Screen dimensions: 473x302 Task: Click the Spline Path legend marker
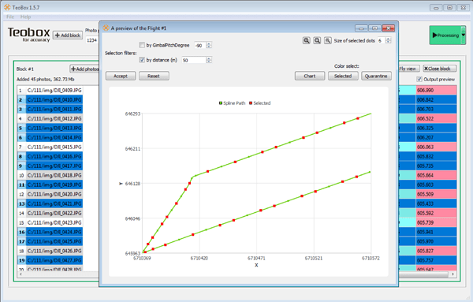click(x=221, y=103)
